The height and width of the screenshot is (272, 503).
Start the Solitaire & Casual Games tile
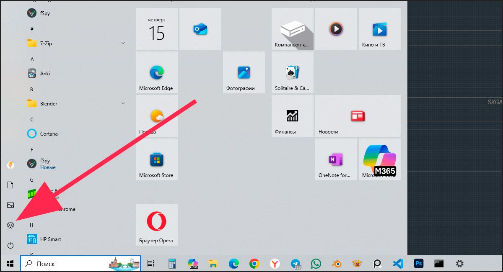click(x=293, y=72)
